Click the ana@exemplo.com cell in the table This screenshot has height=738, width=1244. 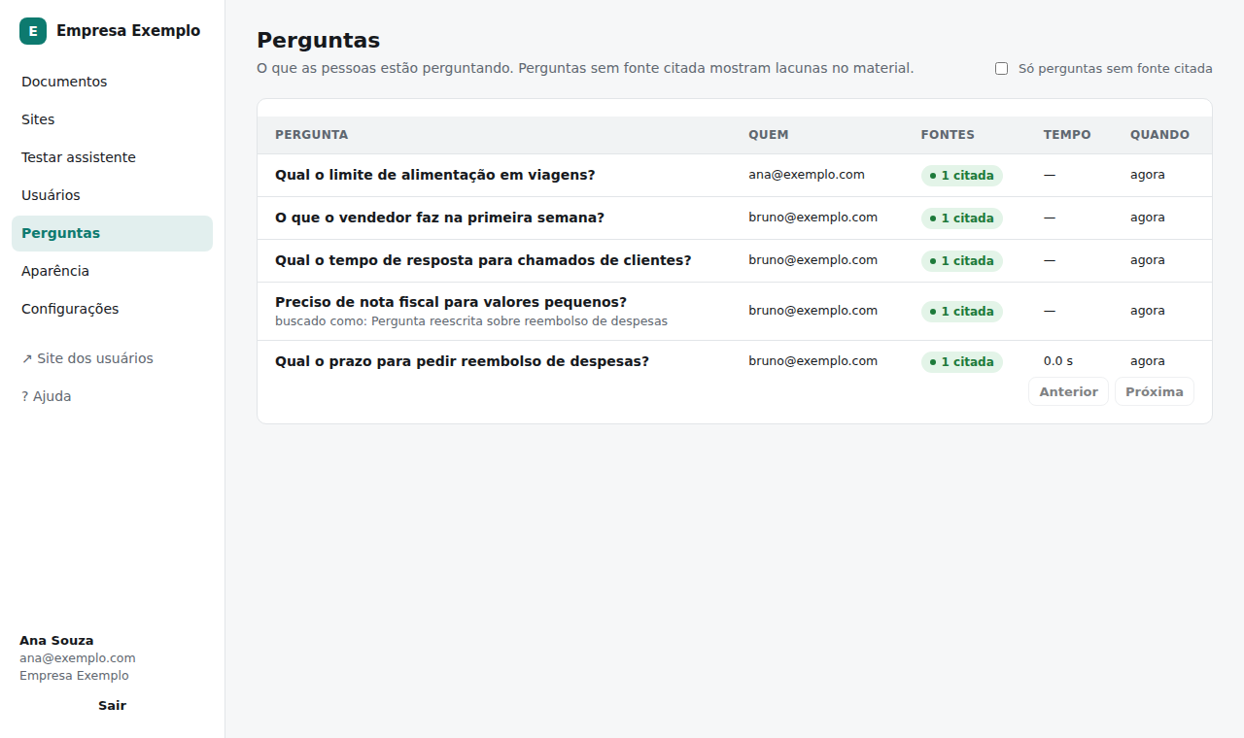[x=807, y=175]
